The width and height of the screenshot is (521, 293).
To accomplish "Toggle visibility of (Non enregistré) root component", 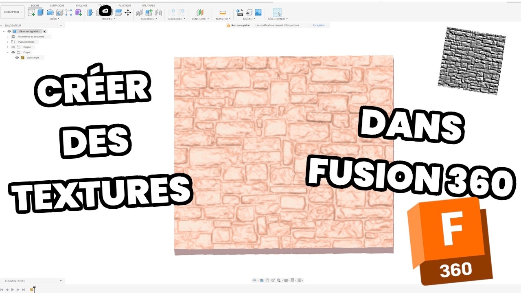I will pos(9,31).
